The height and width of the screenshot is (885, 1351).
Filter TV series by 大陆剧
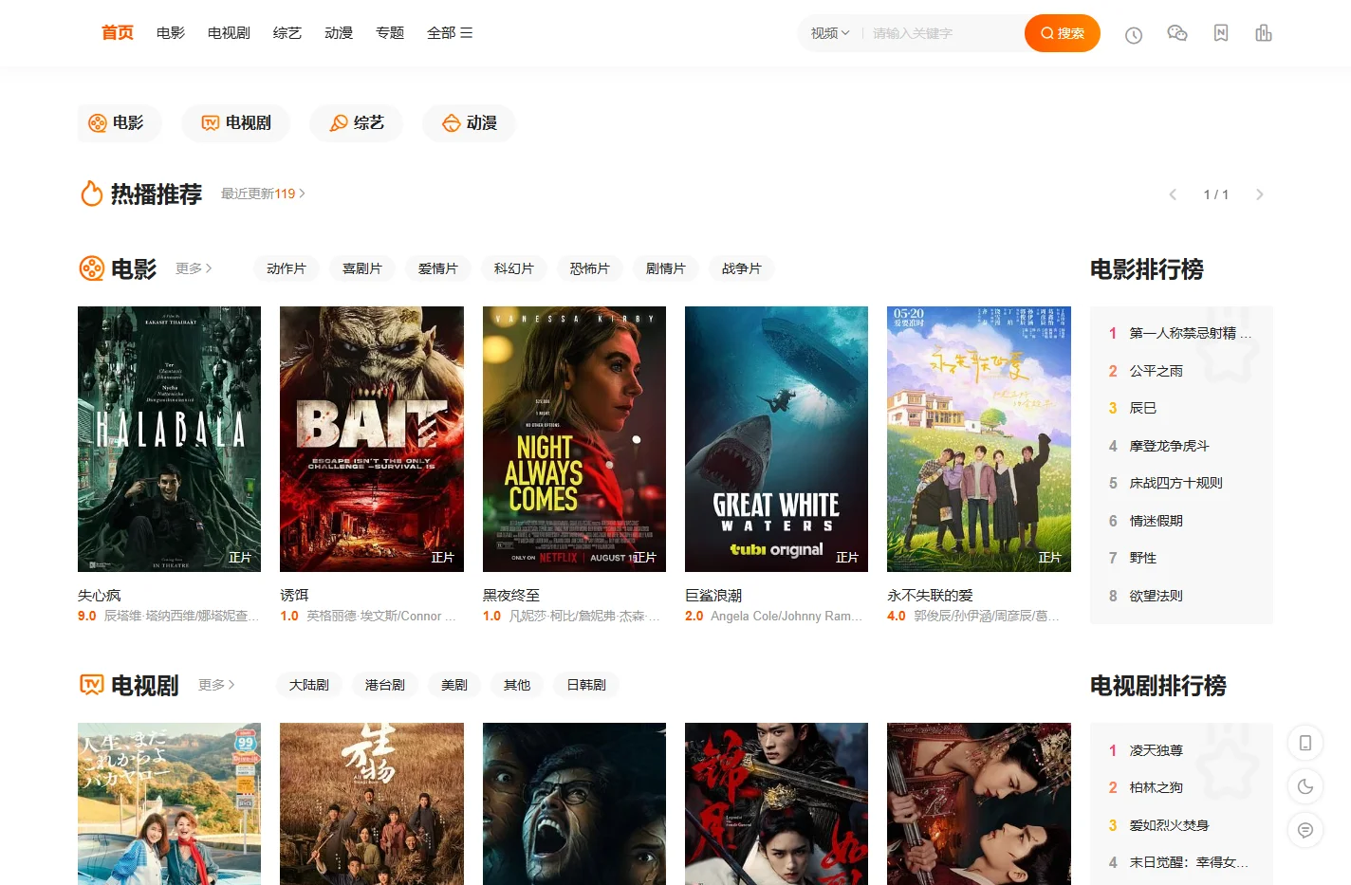pyautogui.click(x=309, y=685)
